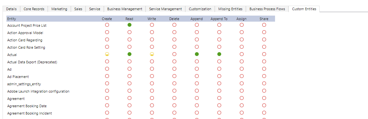Change Append To privilege level for Actual

219,54
